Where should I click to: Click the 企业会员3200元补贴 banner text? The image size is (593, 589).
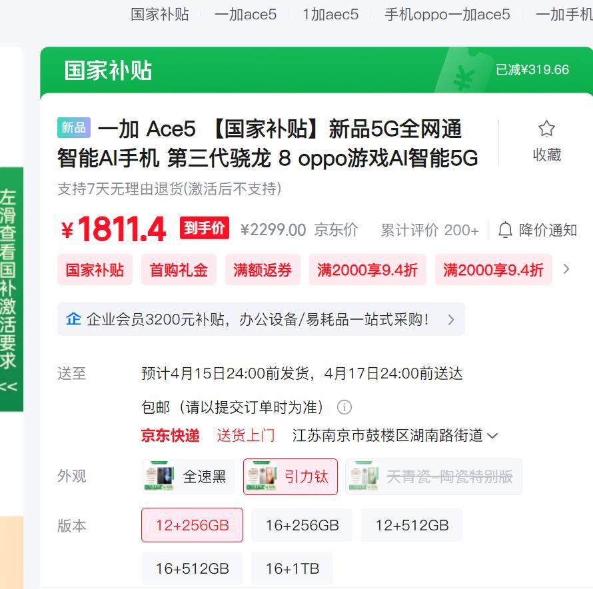[x=257, y=319]
